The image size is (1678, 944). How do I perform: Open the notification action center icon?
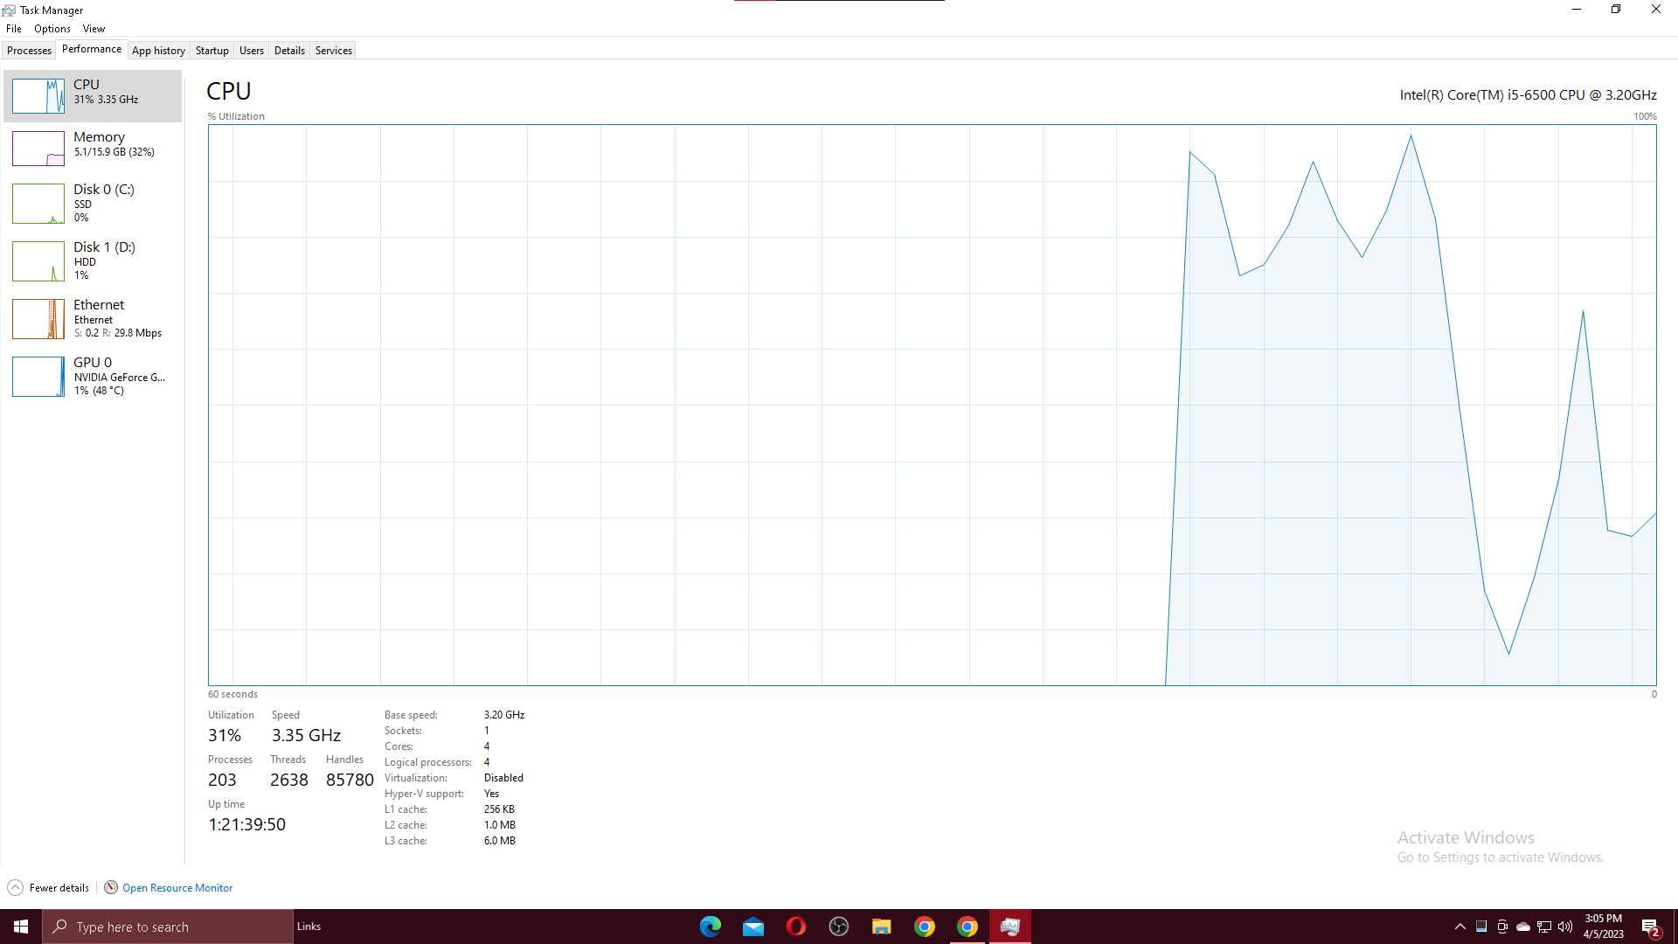click(1651, 927)
